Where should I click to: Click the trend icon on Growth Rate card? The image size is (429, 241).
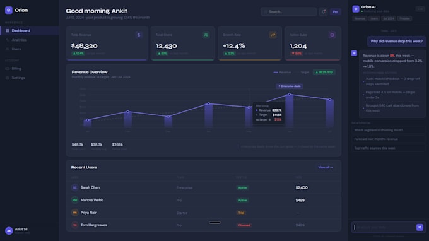pyautogui.click(x=273, y=35)
